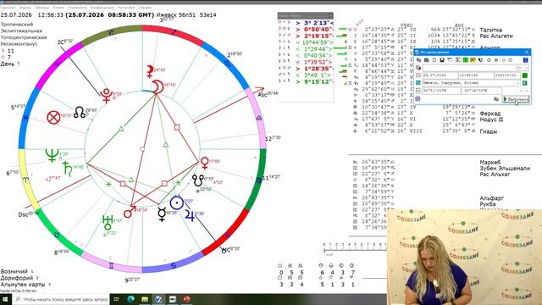Click the purple icon at dialog bottom left
Viewport: 542px width, 305px height.
(x=418, y=98)
